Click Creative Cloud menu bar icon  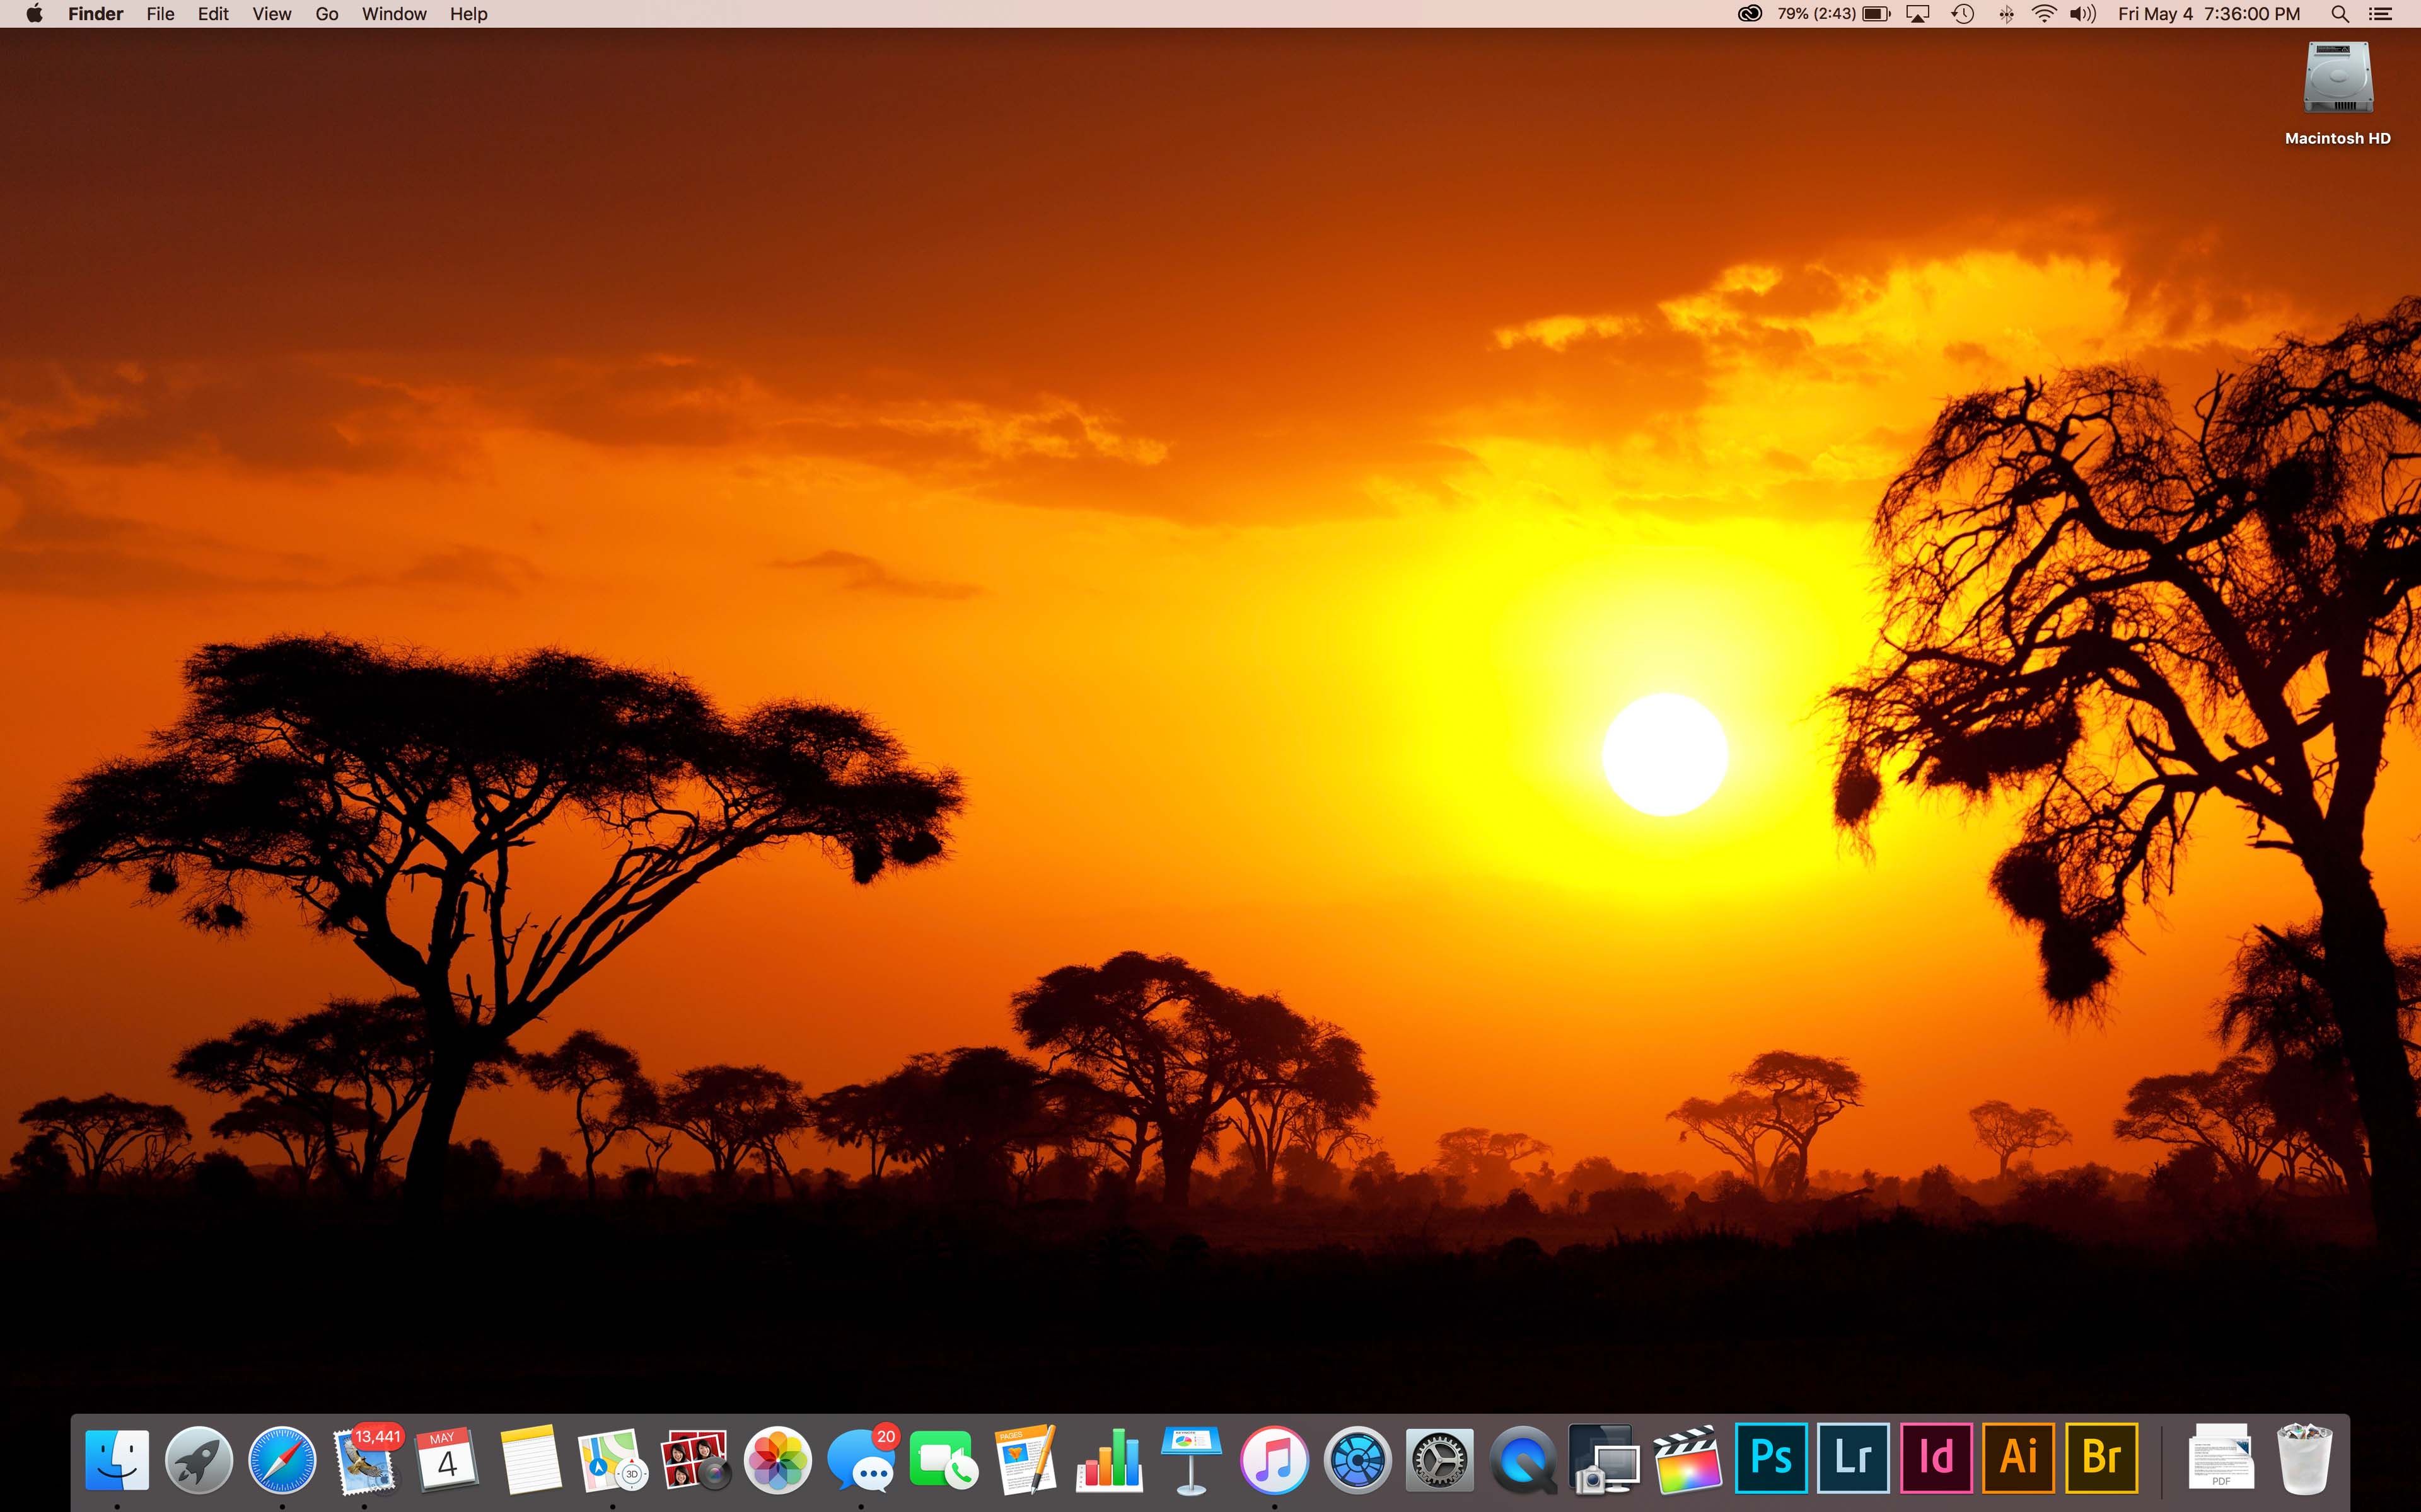(x=1749, y=14)
